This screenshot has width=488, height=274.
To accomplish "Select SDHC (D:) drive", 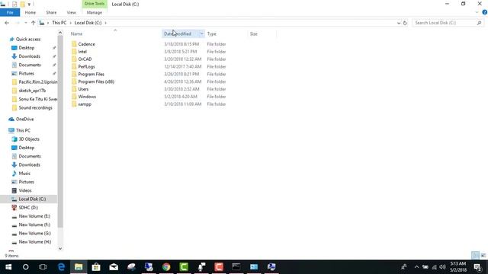I will point(28,208).
